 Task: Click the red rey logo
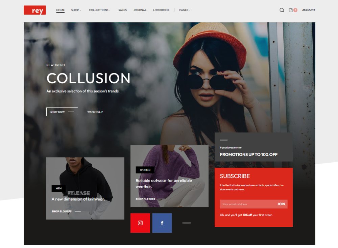coord(35,10)
